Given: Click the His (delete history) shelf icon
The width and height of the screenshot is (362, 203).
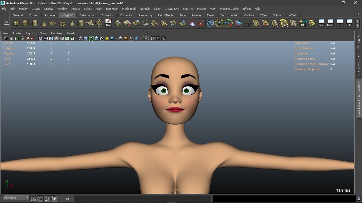Looking at the screenshot, I should 108,23.
